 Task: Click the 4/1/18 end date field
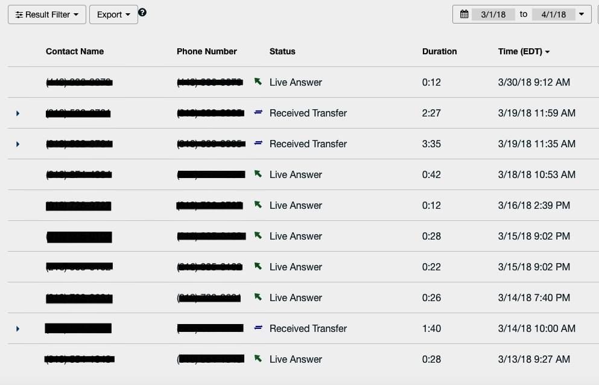[x=554, y=14]
